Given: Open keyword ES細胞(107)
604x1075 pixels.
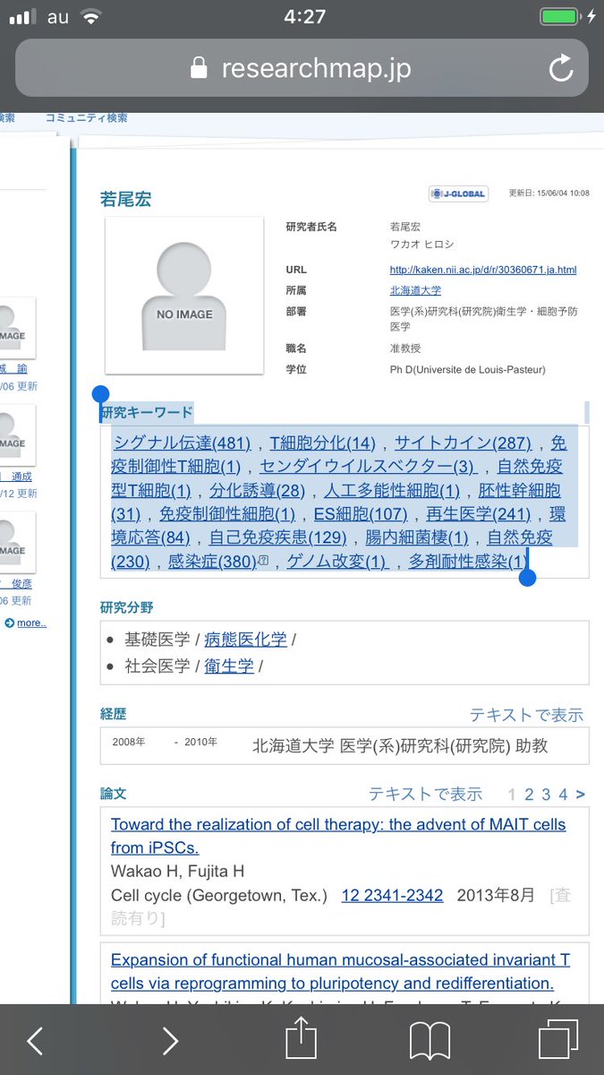Looking at the screenshot, I should (x=361, y=514).
